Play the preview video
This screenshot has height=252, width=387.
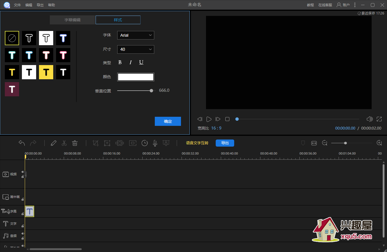[209, 119]
